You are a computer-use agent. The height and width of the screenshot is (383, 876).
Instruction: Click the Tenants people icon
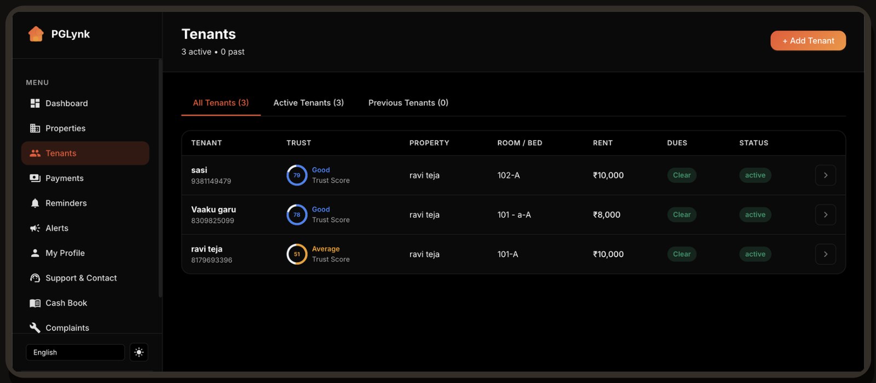click(35, 153)
